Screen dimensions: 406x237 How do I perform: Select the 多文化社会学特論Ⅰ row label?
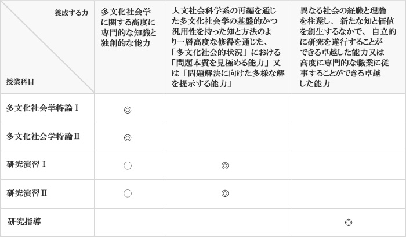coord(42,108)
